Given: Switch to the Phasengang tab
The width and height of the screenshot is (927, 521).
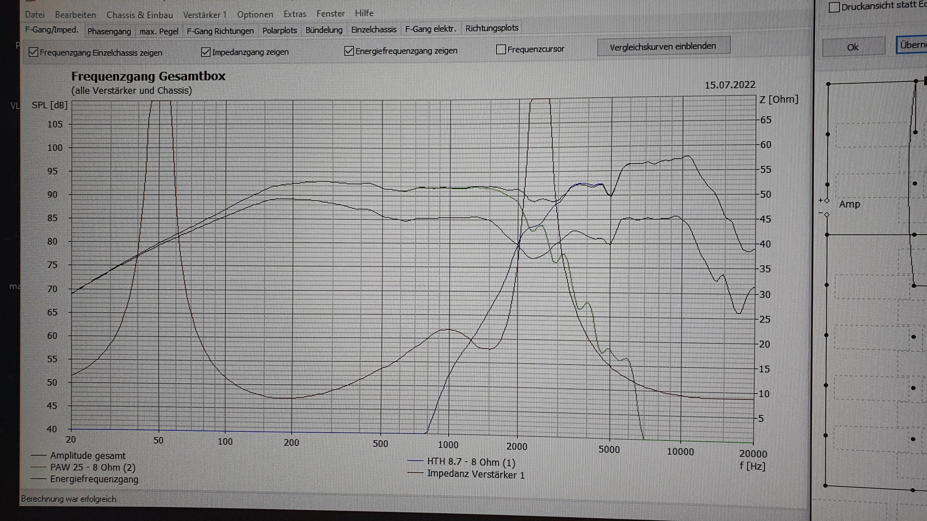Looking at the screenshot, I should point(109,31).
